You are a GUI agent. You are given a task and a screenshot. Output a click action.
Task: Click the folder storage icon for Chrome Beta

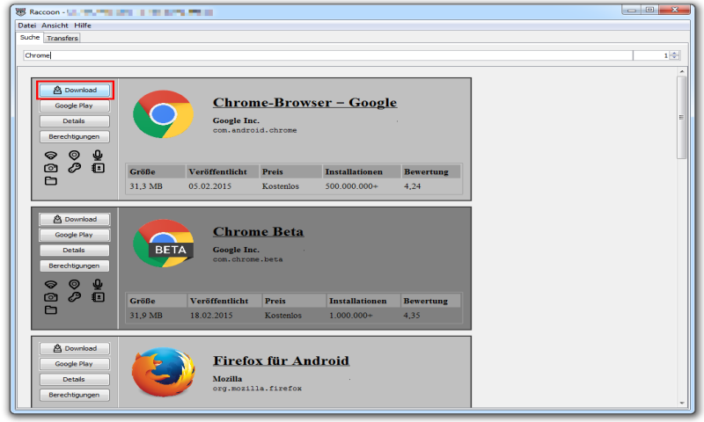[51, 309]
